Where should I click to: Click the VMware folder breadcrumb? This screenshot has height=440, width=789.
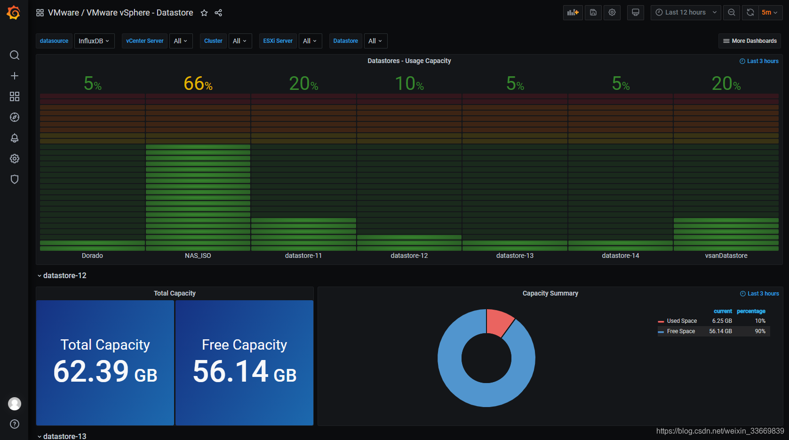coord(64,13)
